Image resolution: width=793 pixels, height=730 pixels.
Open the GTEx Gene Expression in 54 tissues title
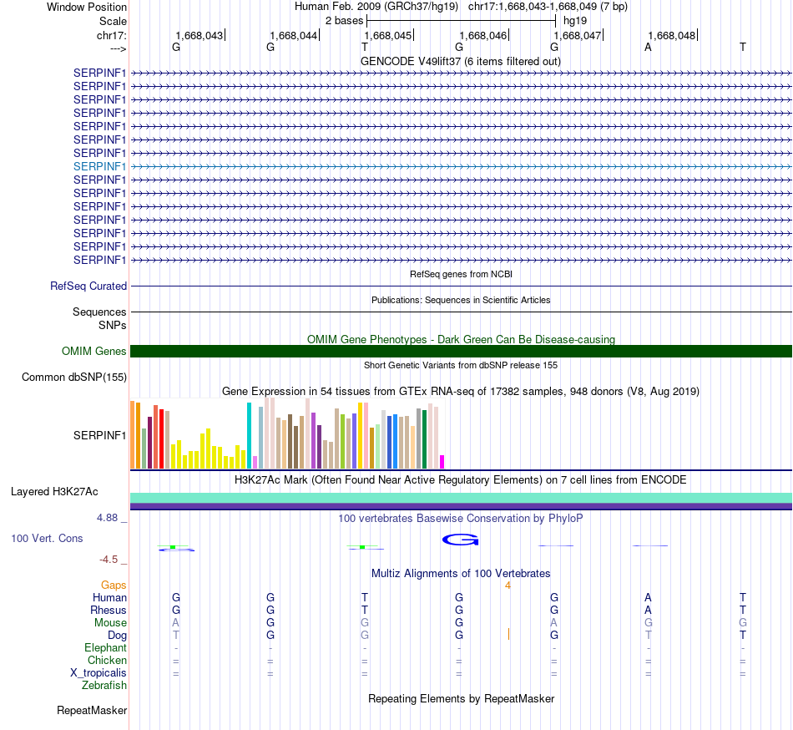coord(461,391)
